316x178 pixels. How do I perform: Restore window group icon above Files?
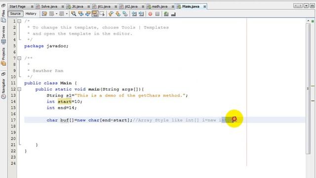3,5
